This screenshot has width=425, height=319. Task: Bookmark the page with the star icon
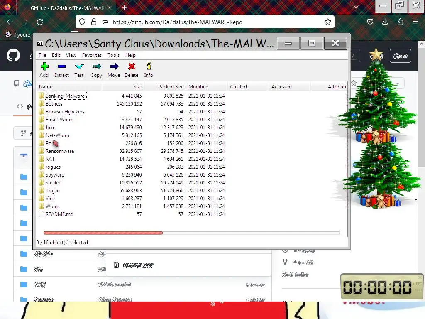click(328, 22)
